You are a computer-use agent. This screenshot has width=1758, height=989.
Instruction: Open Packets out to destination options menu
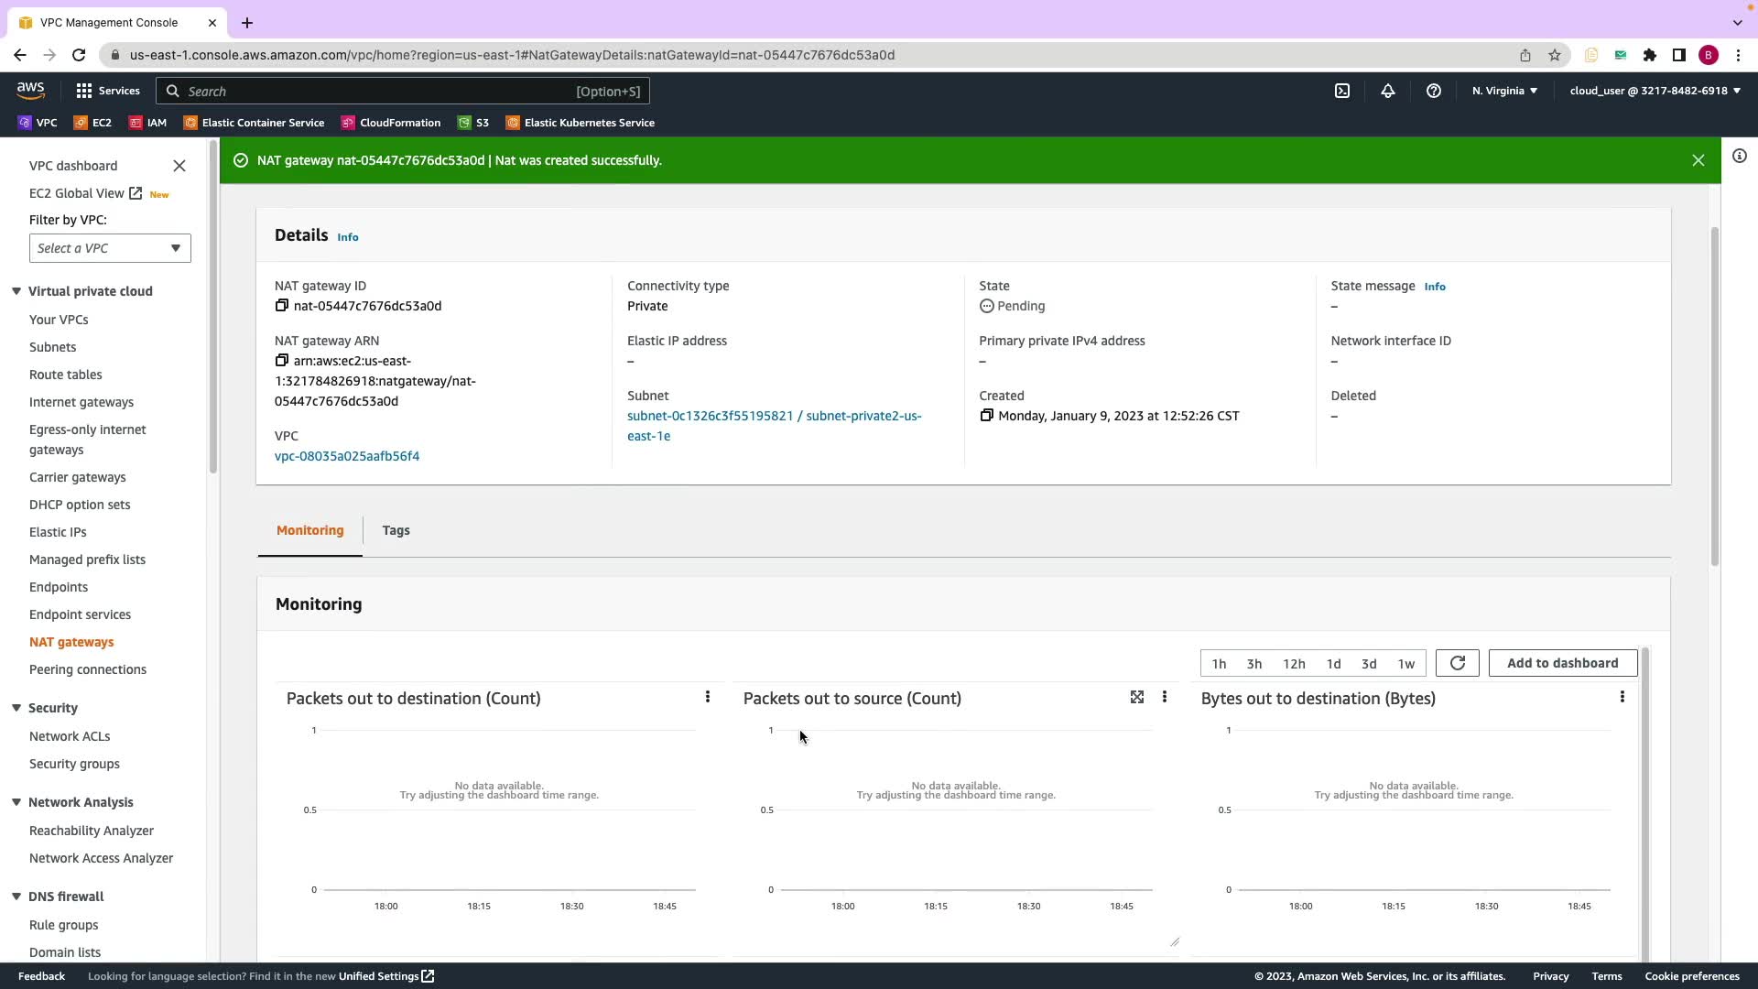708,698
